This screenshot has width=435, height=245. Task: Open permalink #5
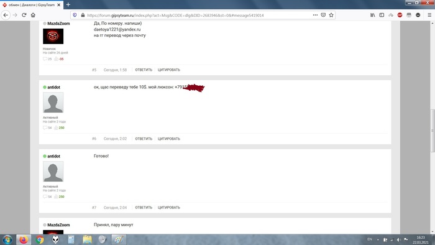point(94,70)
